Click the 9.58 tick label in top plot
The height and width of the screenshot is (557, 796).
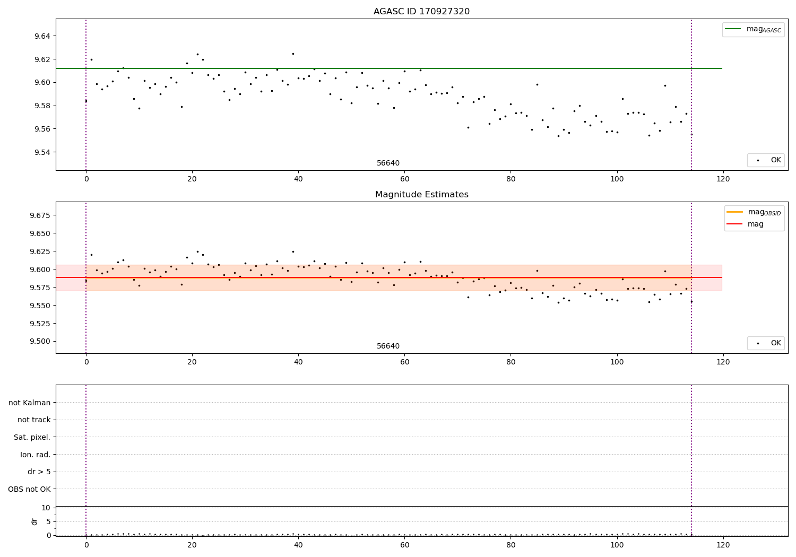pos(42,106)
